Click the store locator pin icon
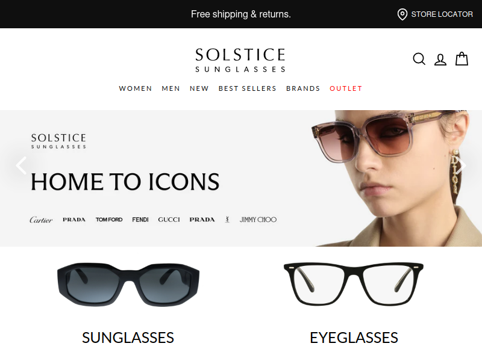The image size is (482, 361). (x=402, y=14)
